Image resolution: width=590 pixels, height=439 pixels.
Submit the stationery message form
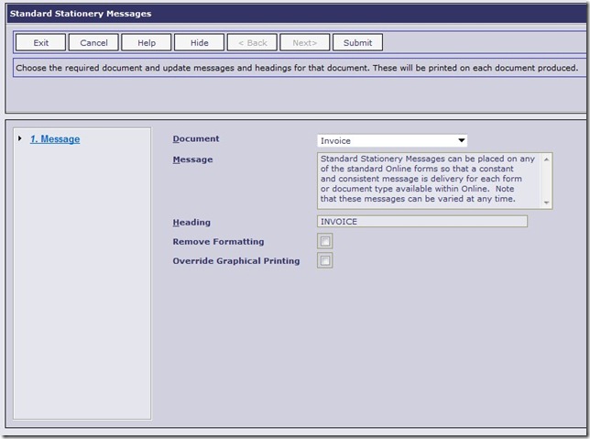tap(357, 43)
